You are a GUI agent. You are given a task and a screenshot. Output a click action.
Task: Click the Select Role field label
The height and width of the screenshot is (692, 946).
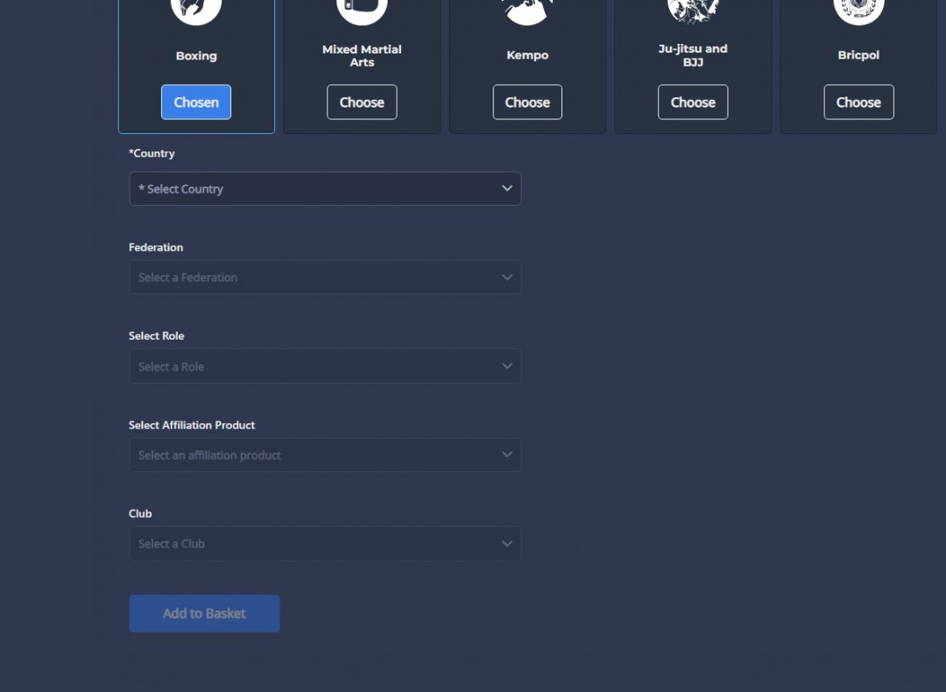point(156,336)
